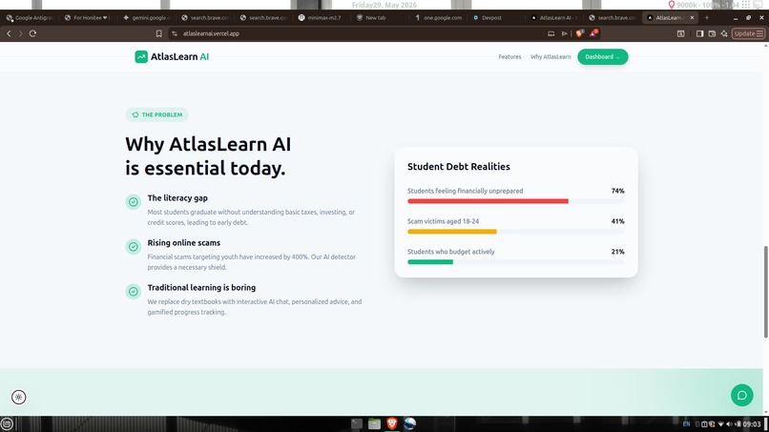Click the 21% value
Screen dimensions: 769x432
coord(617,252)
